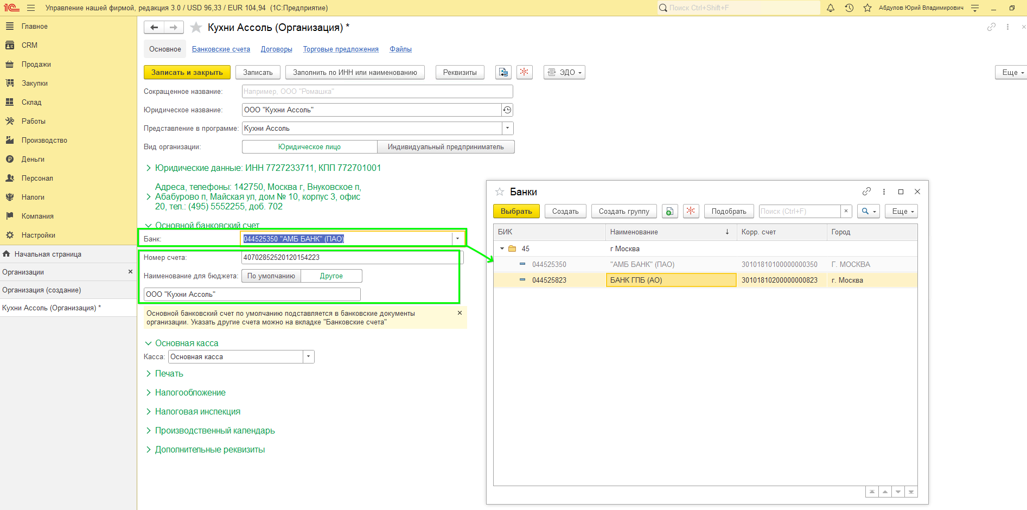Select Индивидуальный предприниматель organization type
Image resolution: width=1027 pixels, height=510 pixels.
point(446,147)
